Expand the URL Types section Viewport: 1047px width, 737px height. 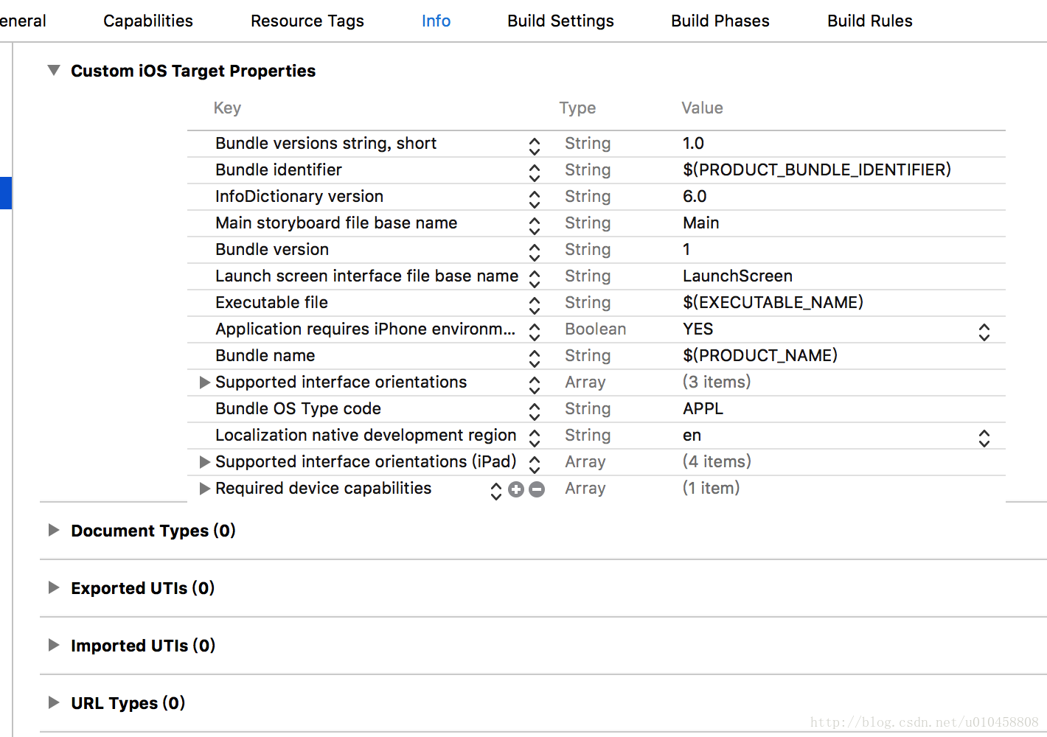click(x=54, y=702)
